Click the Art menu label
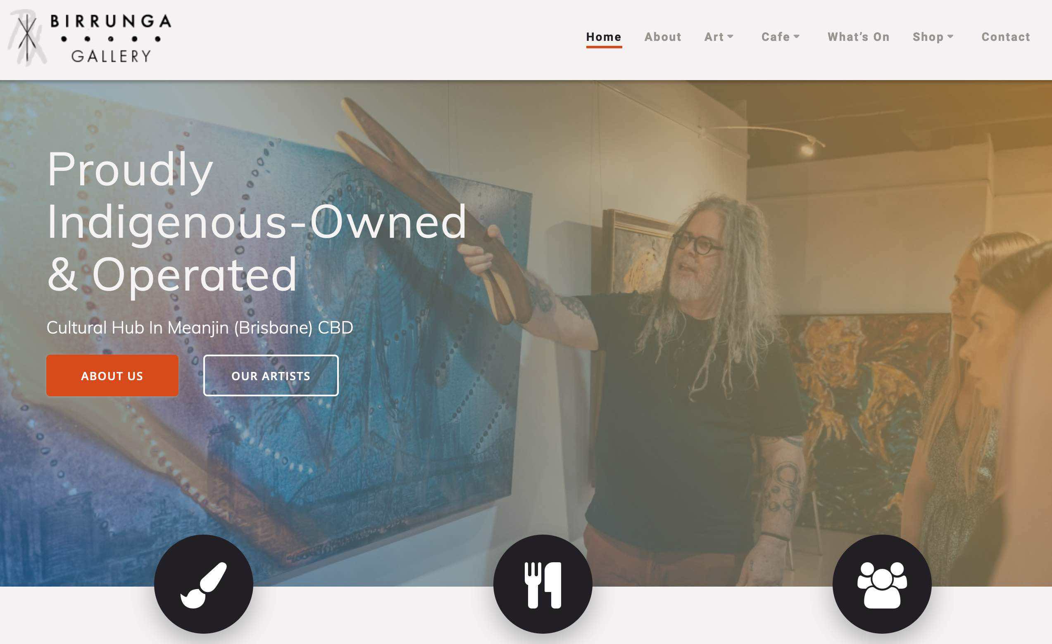Screen dimensions: 1052x644 pos(714,37)
